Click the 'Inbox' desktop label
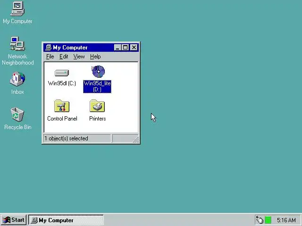The image size is (302, 226). [x=17, y=92]
